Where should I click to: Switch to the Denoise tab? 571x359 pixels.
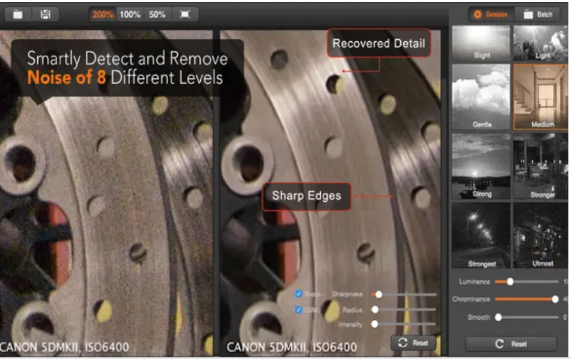pyautogui.click(x=491, y=14)
